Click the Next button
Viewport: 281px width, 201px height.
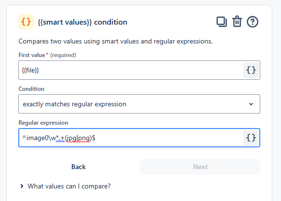[x=200, y=167]
